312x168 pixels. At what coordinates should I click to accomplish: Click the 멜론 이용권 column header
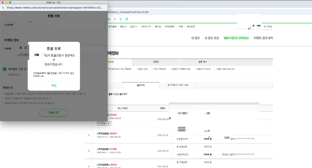pyautogui.click(x=122, y=108)
